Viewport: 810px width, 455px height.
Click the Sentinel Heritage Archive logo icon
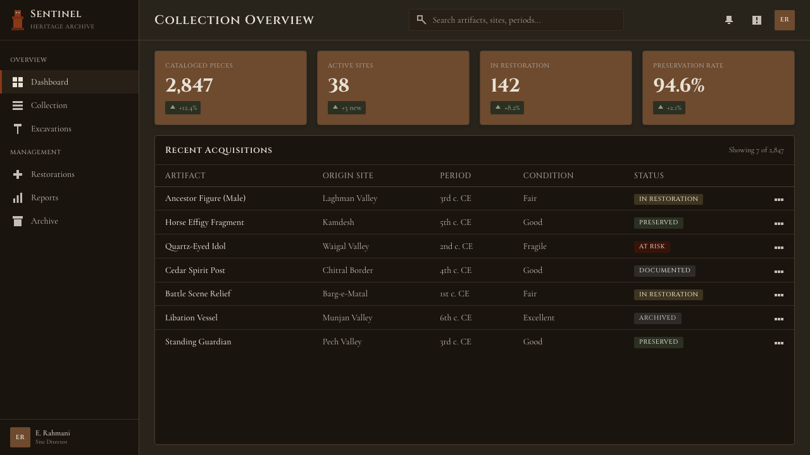coord(18,20)
